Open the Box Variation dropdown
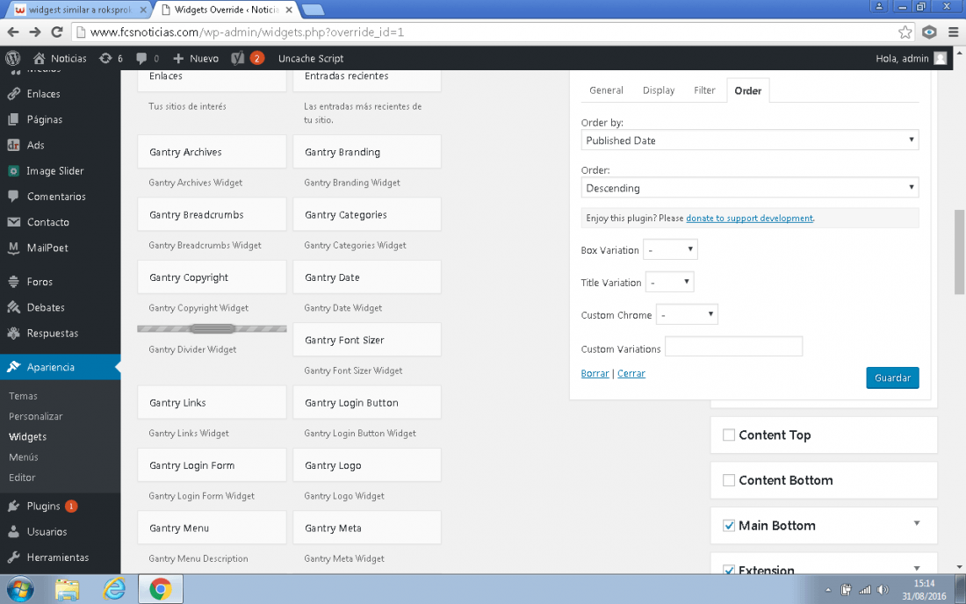Screen dimensions: 966x604 670,249
